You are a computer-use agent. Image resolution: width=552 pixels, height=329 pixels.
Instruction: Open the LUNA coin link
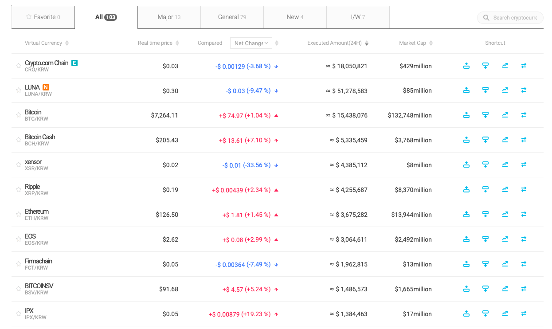pyautogui.click(x=32, y=87)
